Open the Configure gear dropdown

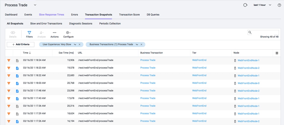pyautogui.click(x=68, y=34)
